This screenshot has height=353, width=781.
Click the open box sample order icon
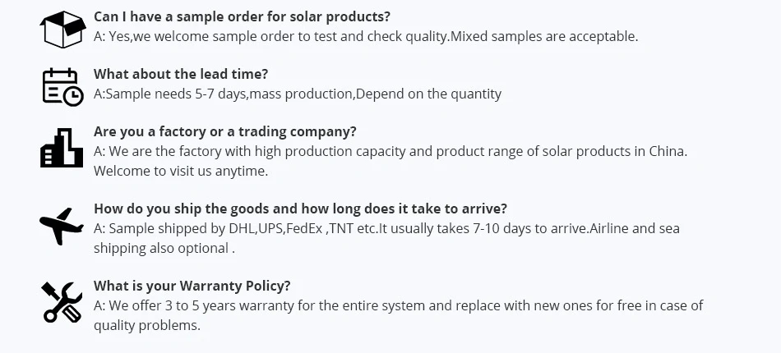[x=62, y=30]
